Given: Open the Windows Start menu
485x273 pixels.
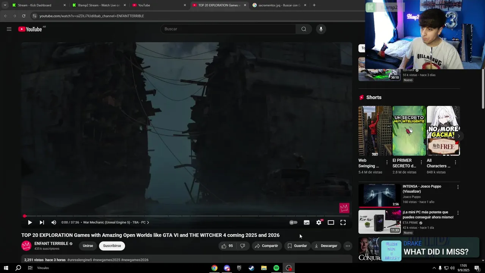Looking at the screenshot, I should (x=6, y=268).
